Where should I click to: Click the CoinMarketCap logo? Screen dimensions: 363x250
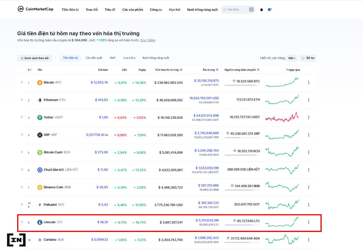[x=35, y=9]
